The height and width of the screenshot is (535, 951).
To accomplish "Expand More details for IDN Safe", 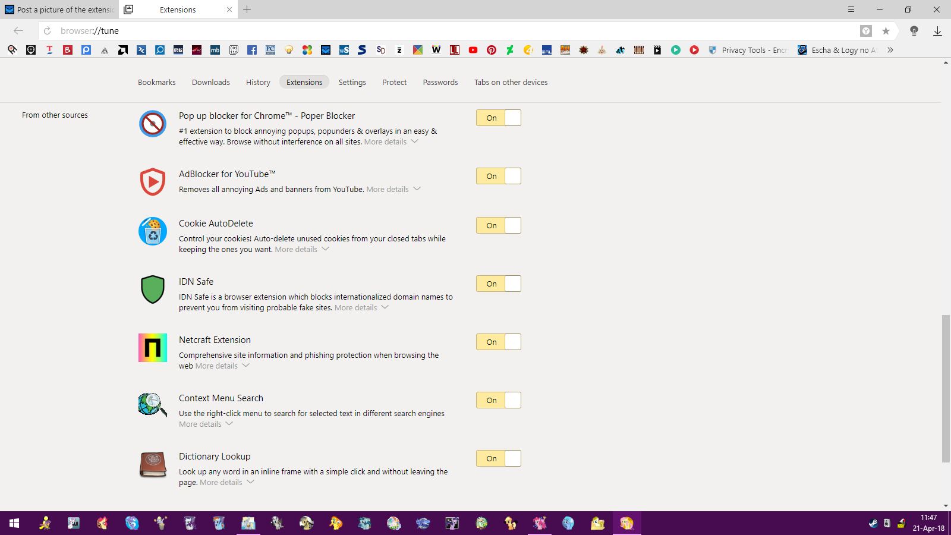I will pos(361,308).
